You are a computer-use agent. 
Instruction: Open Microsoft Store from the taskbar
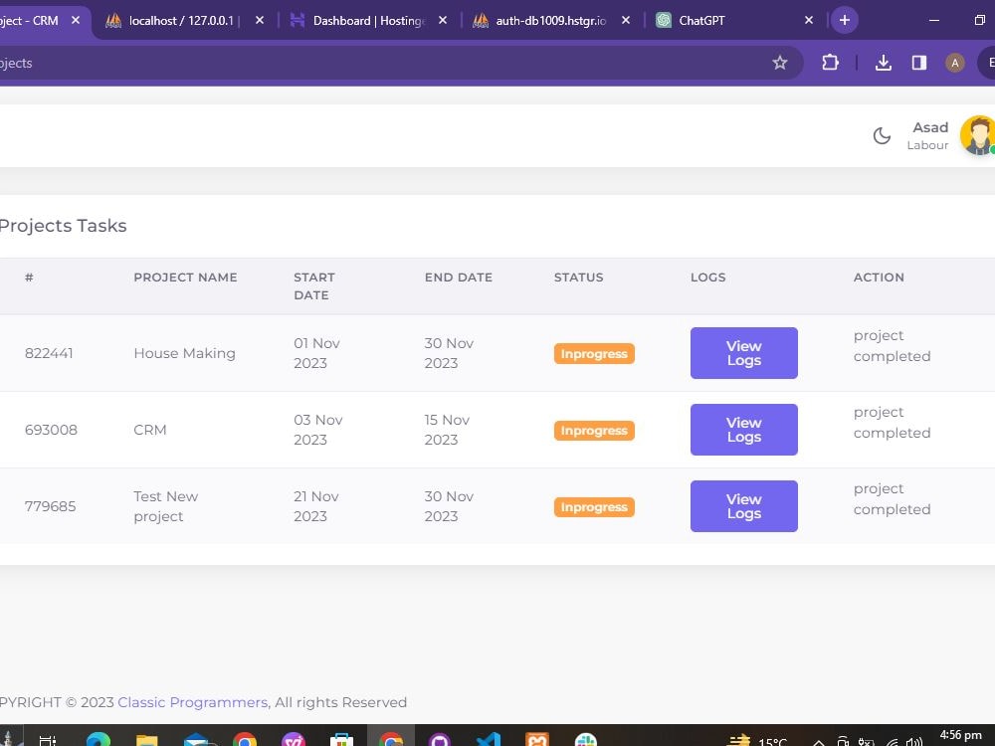[x=341, y=738]
